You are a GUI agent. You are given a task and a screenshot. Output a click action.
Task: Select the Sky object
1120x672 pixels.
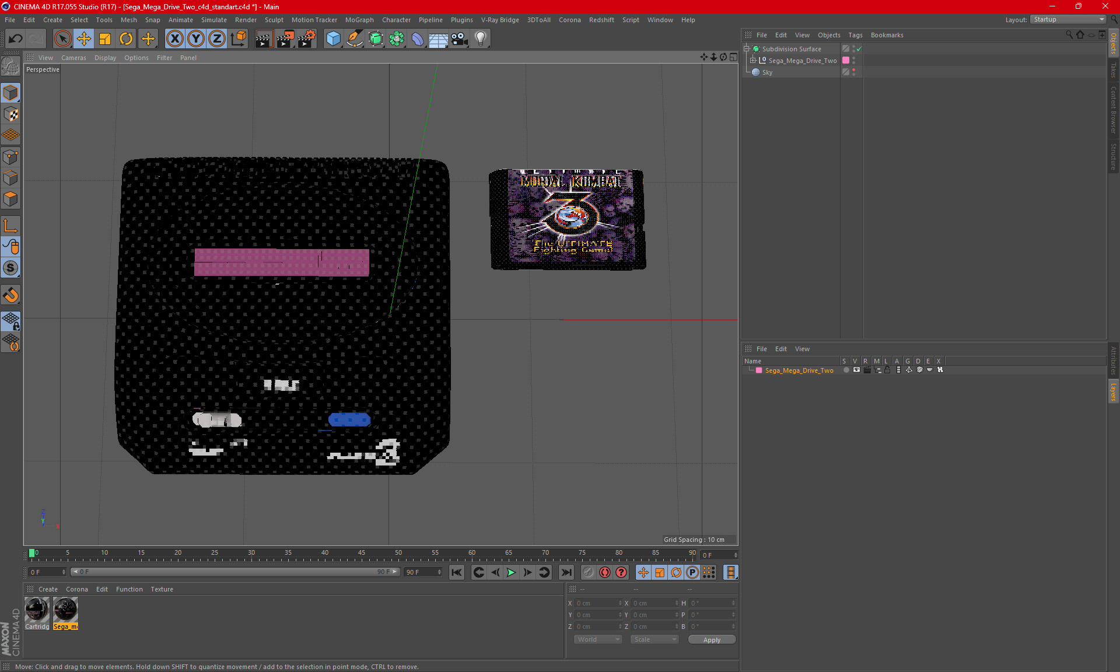pyautogui.click(x=767, y=72)
